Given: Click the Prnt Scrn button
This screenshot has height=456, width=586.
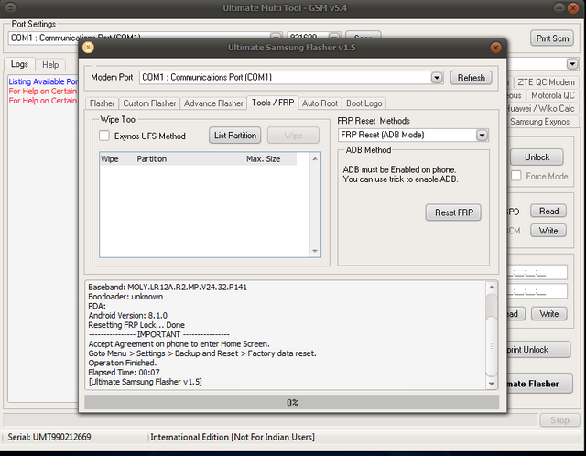Looking at the screenshot, I should tap(552, 38).
